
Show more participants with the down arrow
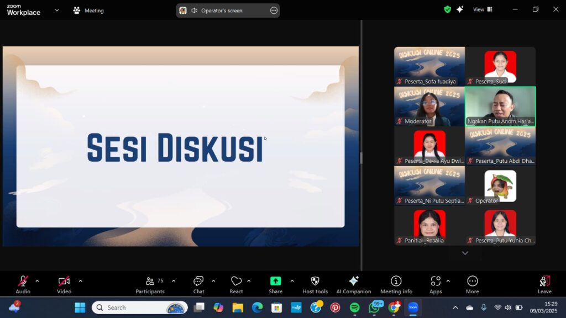click(x=464, y=253)
